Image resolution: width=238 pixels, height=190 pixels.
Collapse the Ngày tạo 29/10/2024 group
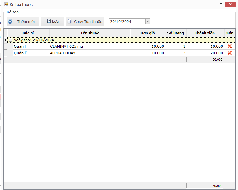point(10,40)
